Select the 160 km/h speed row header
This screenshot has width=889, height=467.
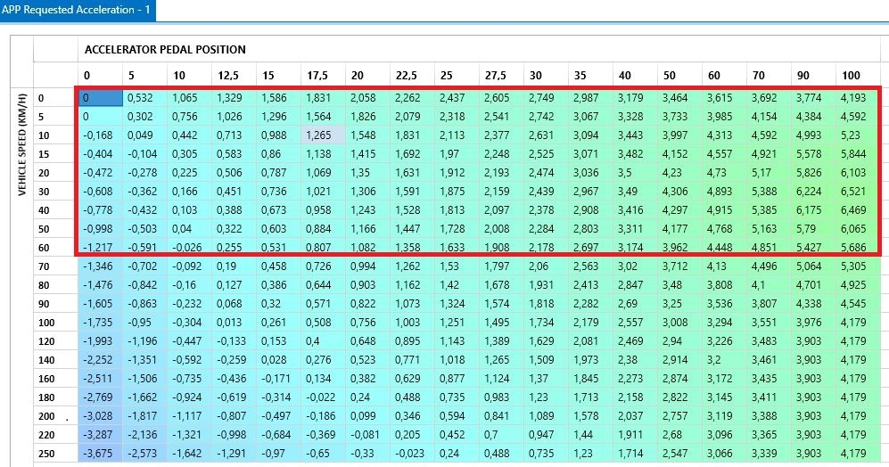click(x=55, y=379)
